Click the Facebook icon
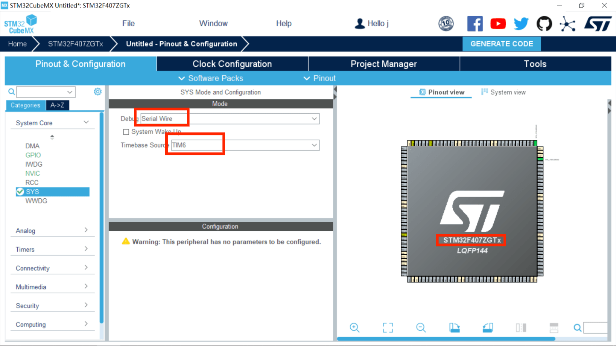 click(x=475, y=24)
